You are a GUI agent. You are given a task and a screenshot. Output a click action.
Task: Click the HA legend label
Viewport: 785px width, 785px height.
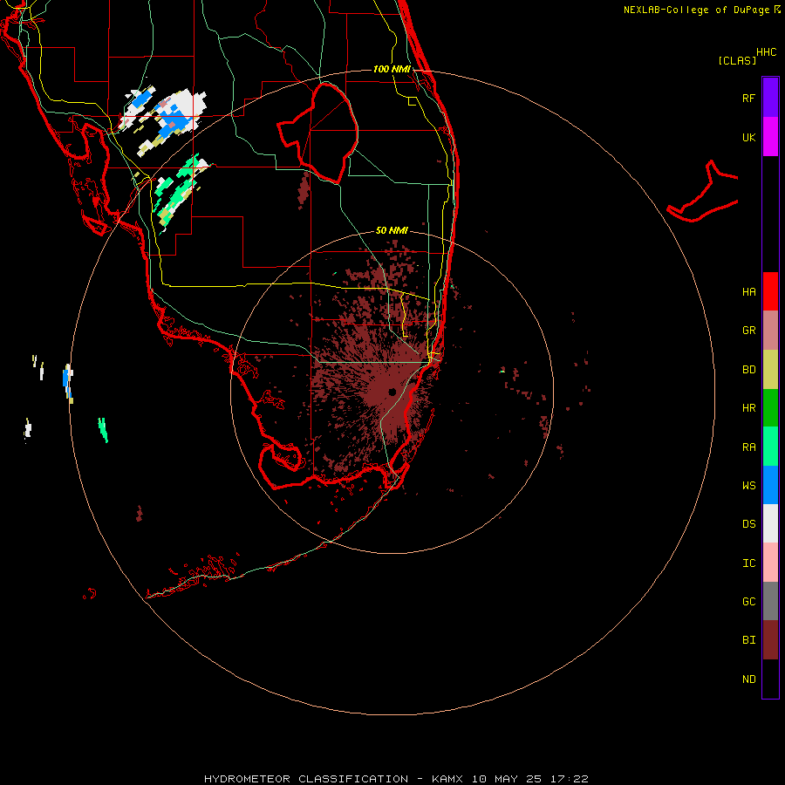[748, 292]
